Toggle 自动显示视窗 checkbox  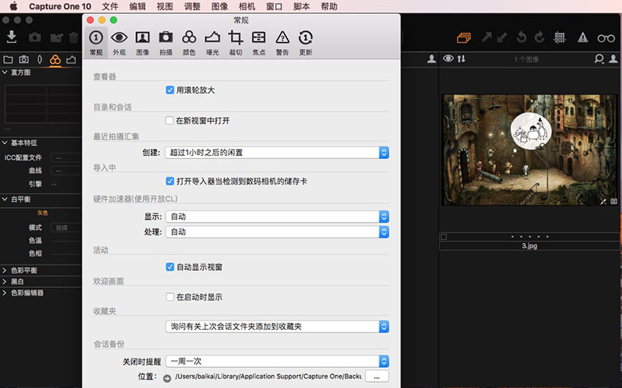169,267
